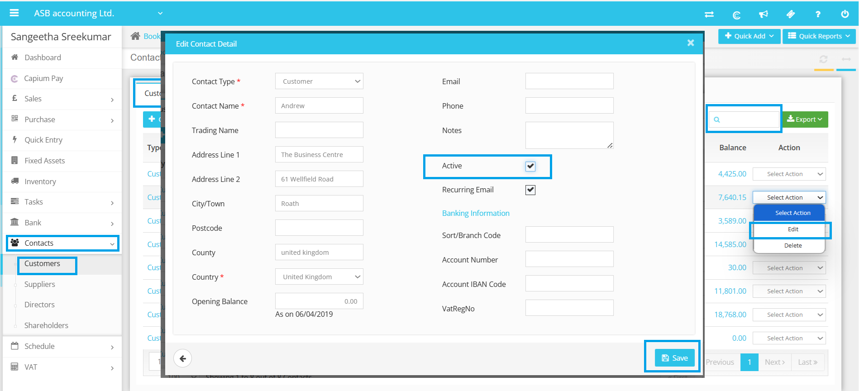Viewport: 859px width, 391px height.
Task: Expand the Schedule sidebar menu
Action: 62,346
